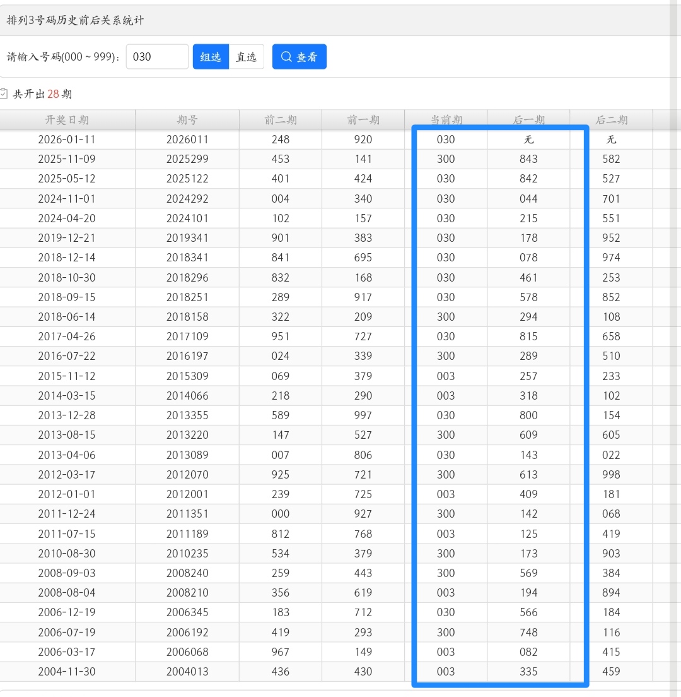Screen dimensions: 681x697
Task: Click the number input field containing 030
Action: 157,57
